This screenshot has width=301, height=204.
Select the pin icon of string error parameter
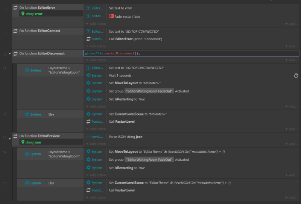(23, 14)
